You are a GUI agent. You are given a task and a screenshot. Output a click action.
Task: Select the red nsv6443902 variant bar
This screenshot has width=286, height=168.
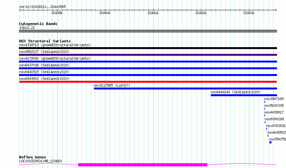(148, 82)
